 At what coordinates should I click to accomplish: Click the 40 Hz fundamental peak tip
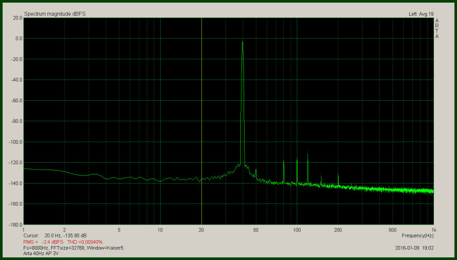click(242, 43)
